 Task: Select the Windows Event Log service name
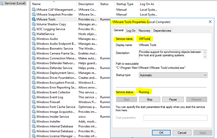[x=50, y=97]
